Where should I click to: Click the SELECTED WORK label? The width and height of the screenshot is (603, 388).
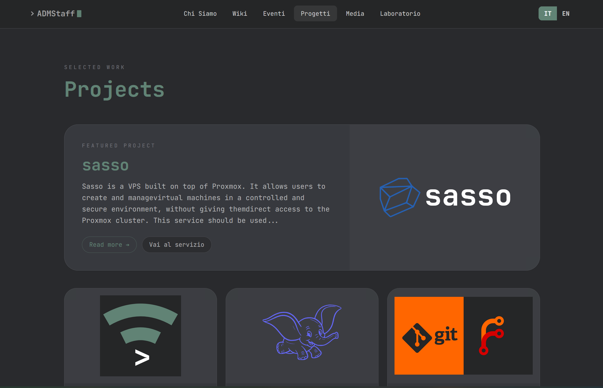[94, 67]
